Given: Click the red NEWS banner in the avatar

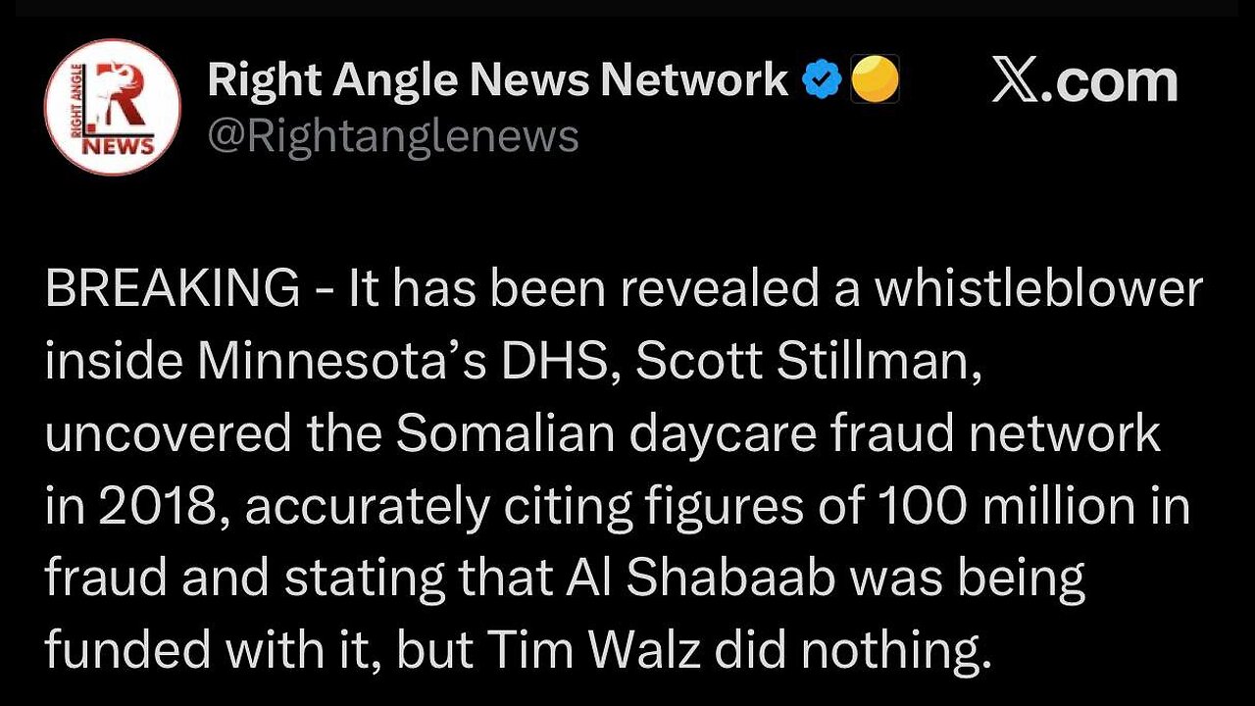Looking at the screenshot, I should point(126,147).
